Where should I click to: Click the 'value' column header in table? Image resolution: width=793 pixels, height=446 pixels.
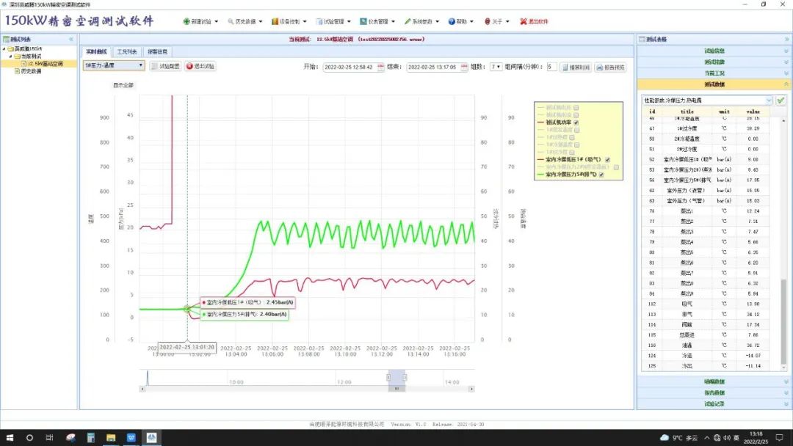point(753,111)
